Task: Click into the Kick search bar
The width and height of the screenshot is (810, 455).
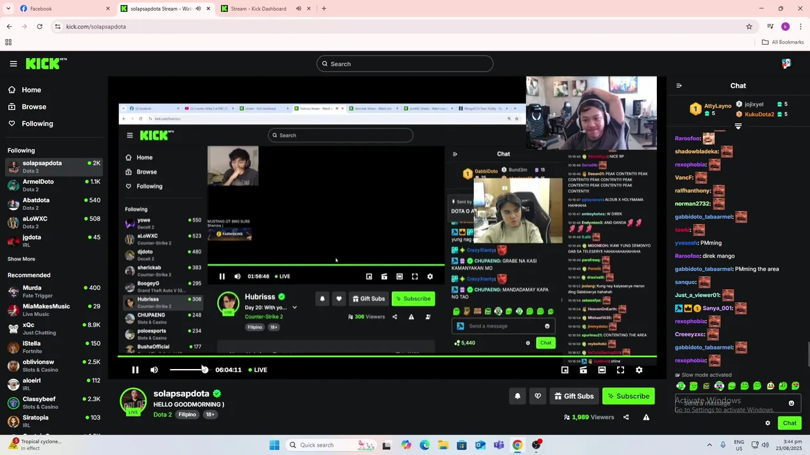Action: pos(405,64)
